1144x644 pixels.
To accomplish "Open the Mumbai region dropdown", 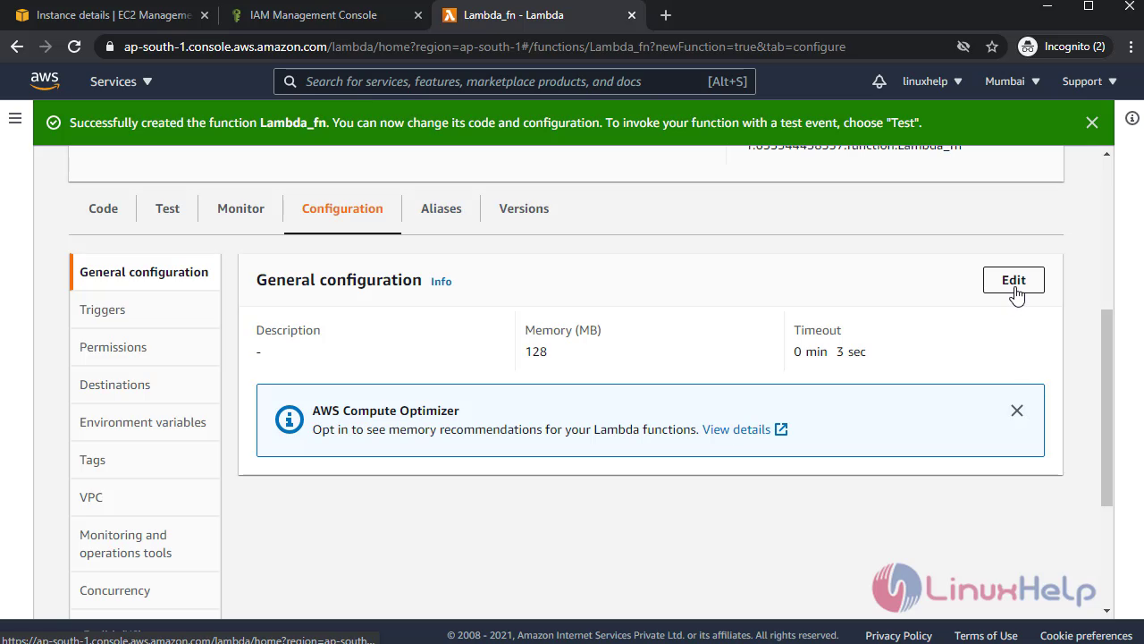I will 1013,81.
